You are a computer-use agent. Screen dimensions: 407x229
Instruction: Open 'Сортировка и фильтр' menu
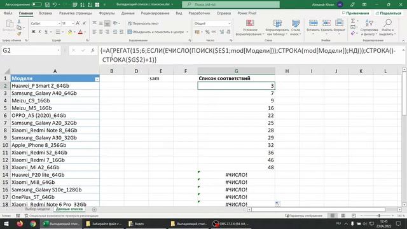coord(369,27)
